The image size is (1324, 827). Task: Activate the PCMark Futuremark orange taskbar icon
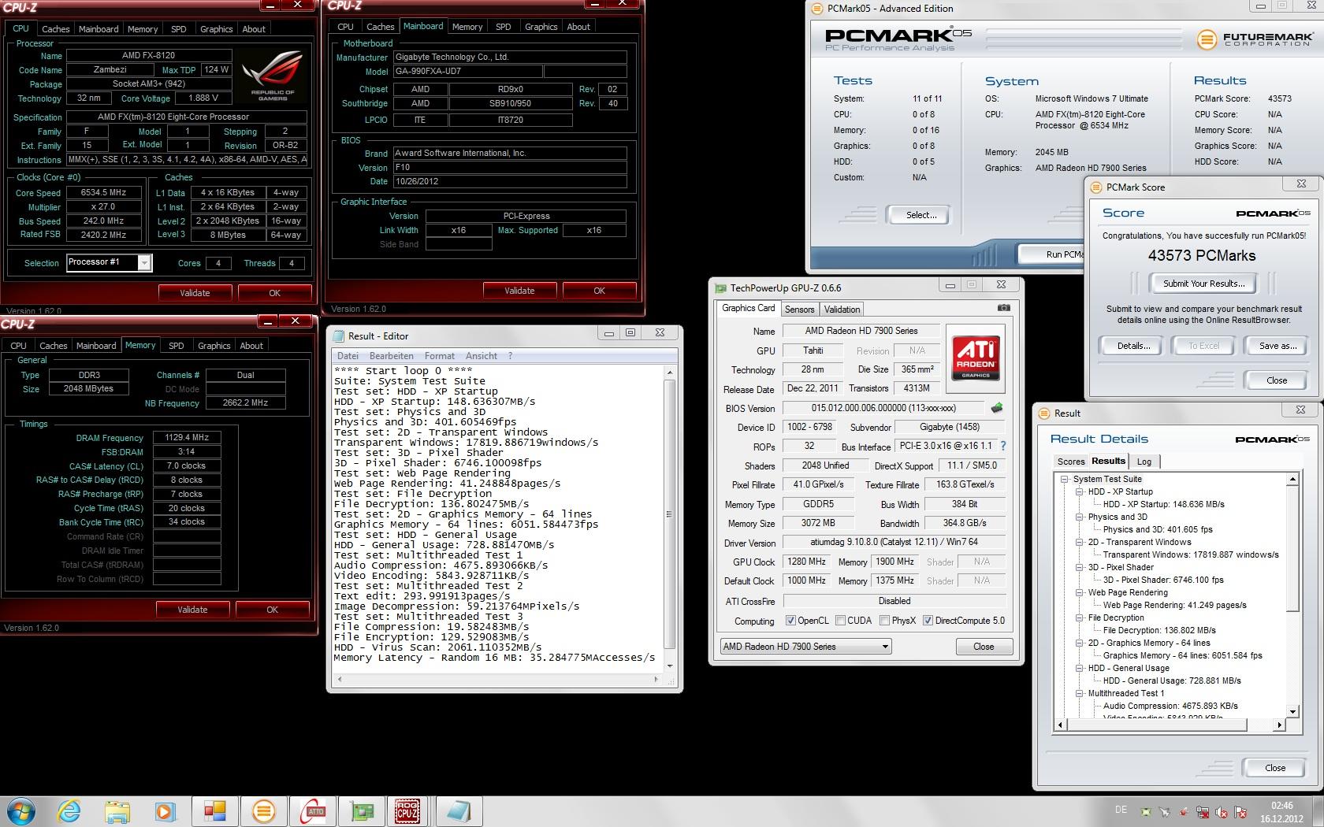point(262,811)
